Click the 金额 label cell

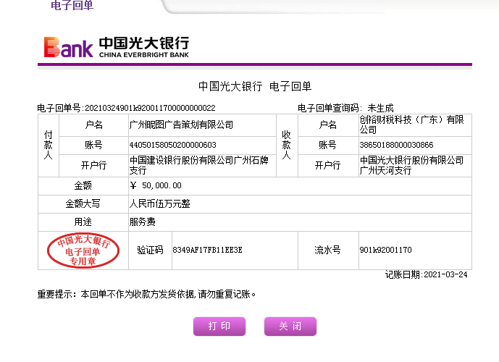[x=83, y=185]
